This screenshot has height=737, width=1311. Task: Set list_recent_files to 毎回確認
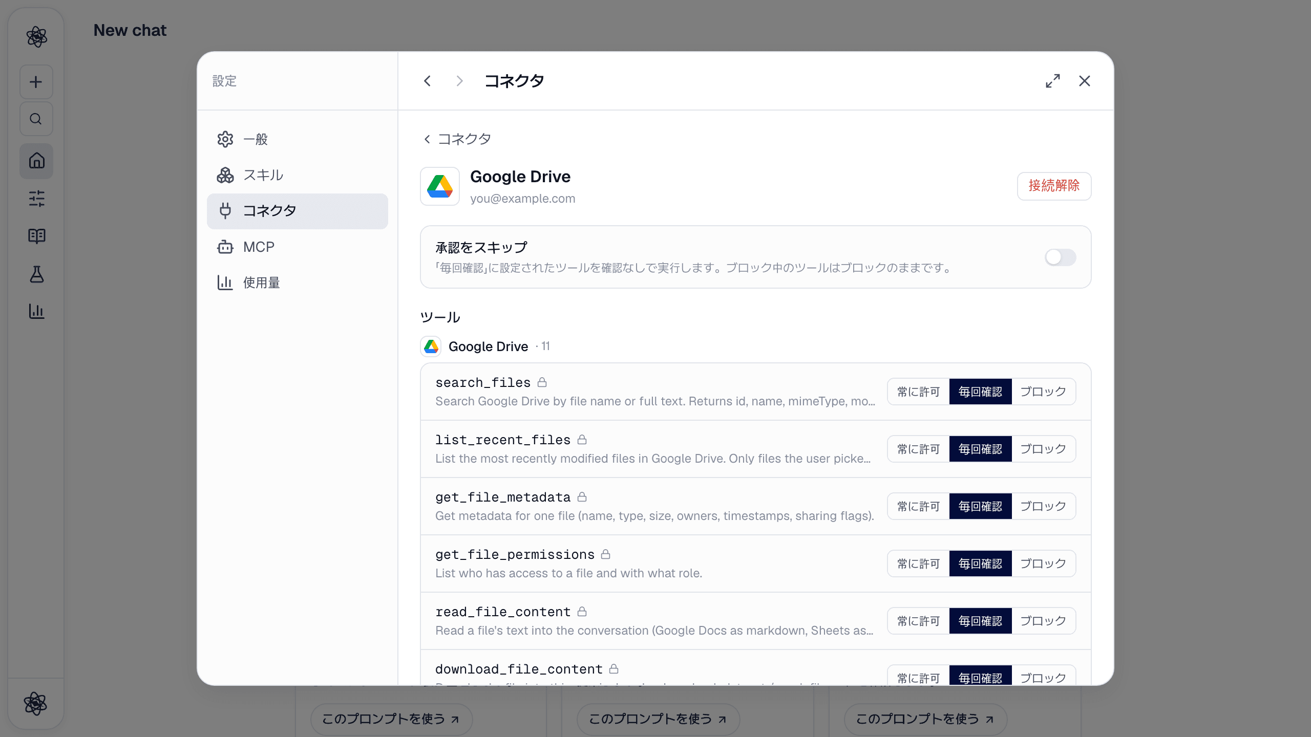[980, 449]
